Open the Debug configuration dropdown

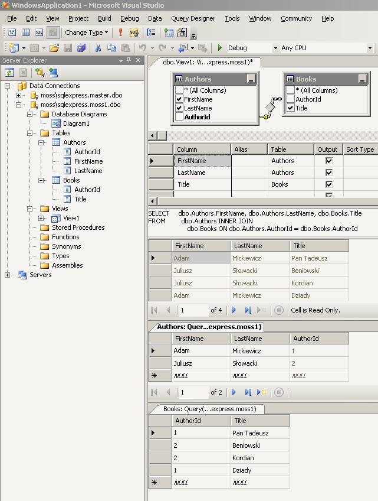coord(275,48)
